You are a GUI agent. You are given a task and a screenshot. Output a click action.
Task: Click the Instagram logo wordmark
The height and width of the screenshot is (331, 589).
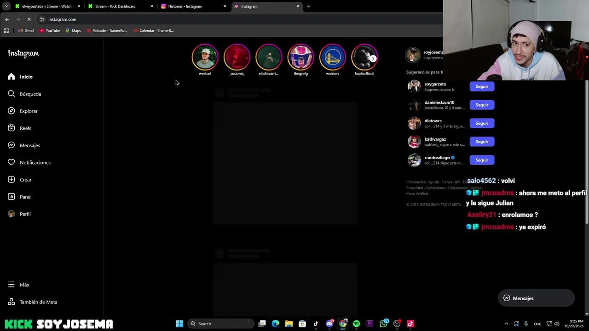pos(23,53)
